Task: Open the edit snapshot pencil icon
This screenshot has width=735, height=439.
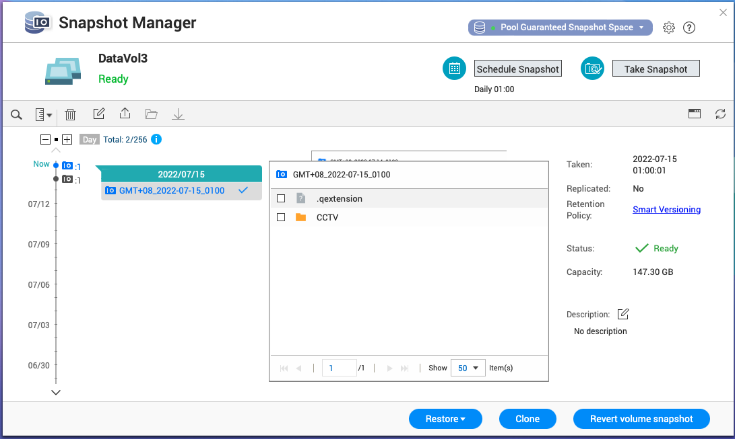Action: coord(98,114)
